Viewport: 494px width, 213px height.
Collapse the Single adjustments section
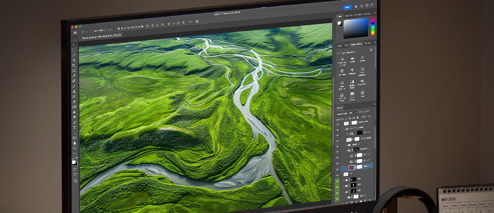(338, 53)
